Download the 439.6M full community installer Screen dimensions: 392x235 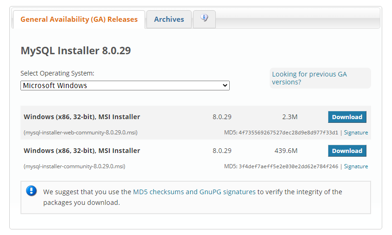pos(347,151)
